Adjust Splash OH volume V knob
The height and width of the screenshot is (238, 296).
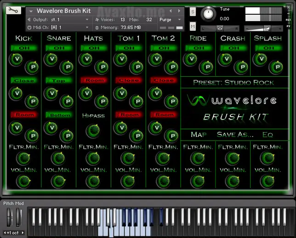261,59
